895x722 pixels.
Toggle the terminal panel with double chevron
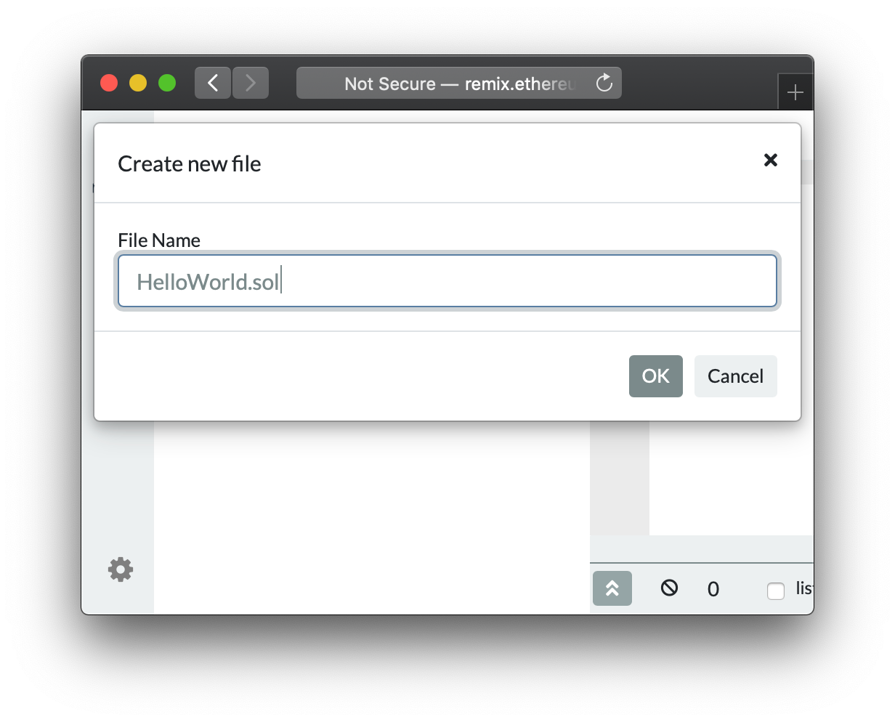(612, 588)
